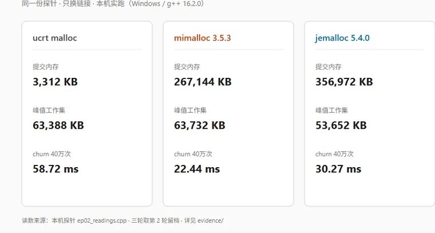The height and width of the screenshot is (233, 435).
Task: Click the subtitle mentioning Windows / g++ 16.2.0
Action: tap(113, 4)
